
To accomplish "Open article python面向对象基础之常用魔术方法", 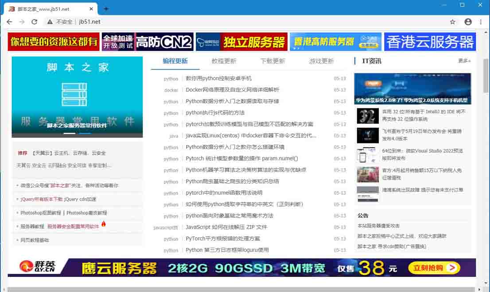I will [x=229, y=215].
